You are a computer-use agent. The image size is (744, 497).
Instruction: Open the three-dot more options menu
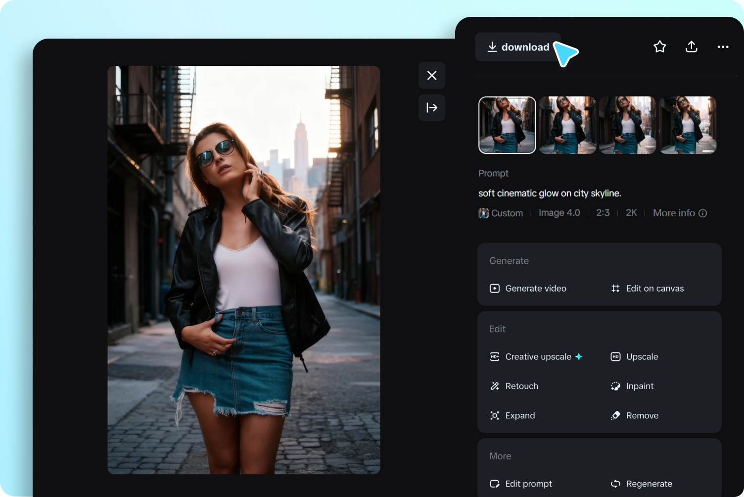723,47
